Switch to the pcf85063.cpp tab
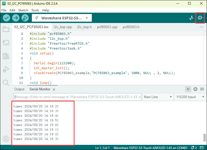This screenshot has width=207, height=150. (107, 27)
